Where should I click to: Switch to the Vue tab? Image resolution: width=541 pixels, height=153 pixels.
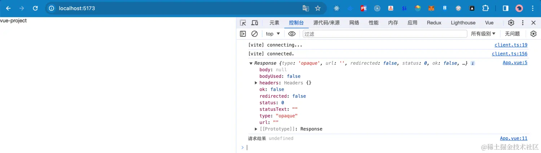[x=489, y=23]
